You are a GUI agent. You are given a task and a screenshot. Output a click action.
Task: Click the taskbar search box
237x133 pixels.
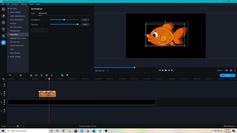[27, 131]
